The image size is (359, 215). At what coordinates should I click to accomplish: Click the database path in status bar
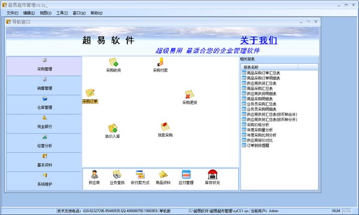tap(218, 211)
